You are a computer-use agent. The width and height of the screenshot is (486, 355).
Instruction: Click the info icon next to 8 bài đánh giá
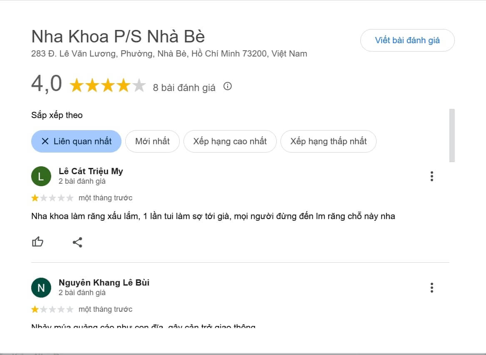point(227,87)
